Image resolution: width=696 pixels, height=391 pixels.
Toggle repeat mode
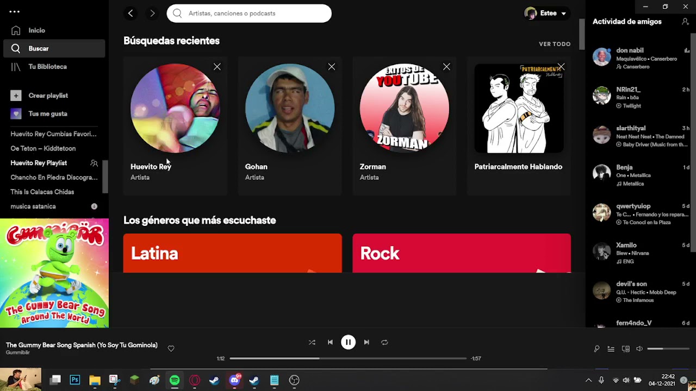(x=384, y=342)
